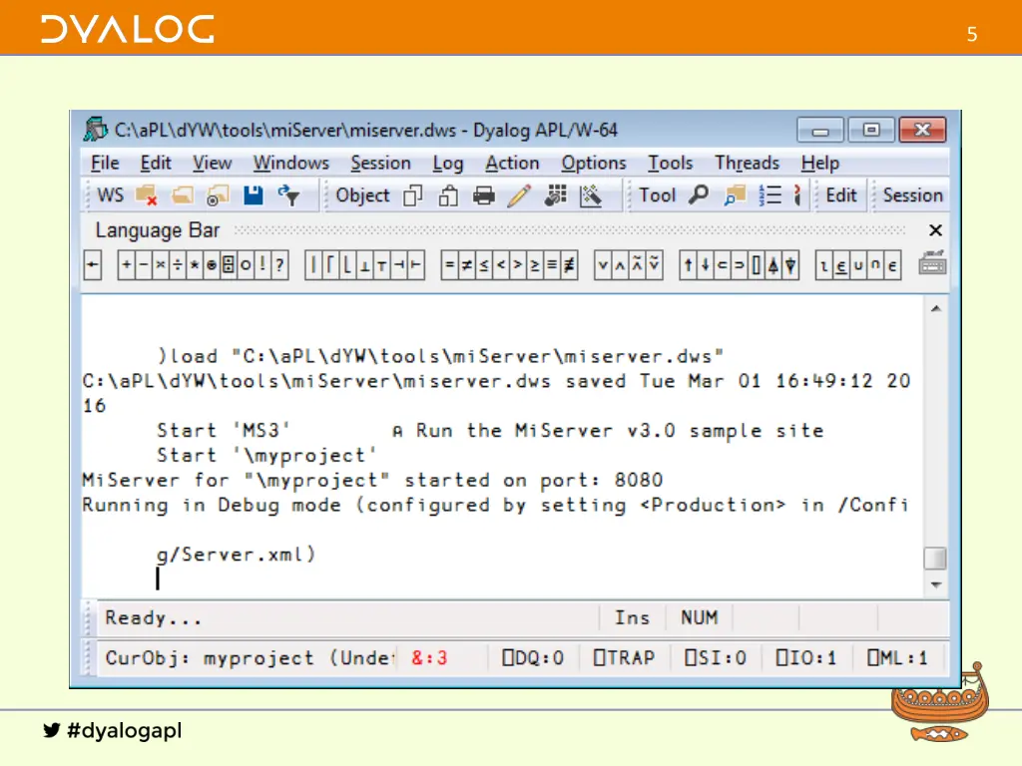Expand the collapsed Session toolbar band
The height and width of the screenshot is (766, 1022).
[x=912, y=195]
